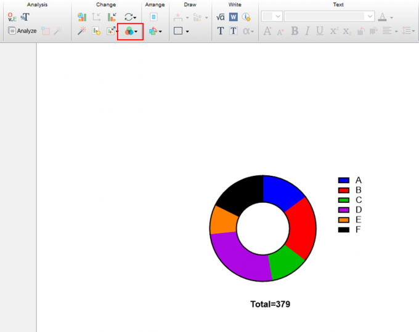Click the info constant insert icon
Screen dimensions: 419x332
coord(246,17)
